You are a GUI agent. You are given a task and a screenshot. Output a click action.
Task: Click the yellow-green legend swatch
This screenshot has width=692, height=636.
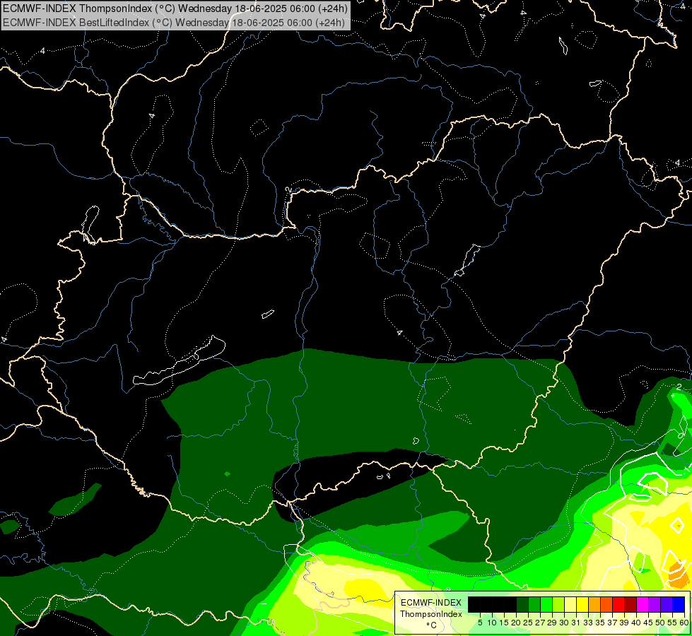[558, 604]
